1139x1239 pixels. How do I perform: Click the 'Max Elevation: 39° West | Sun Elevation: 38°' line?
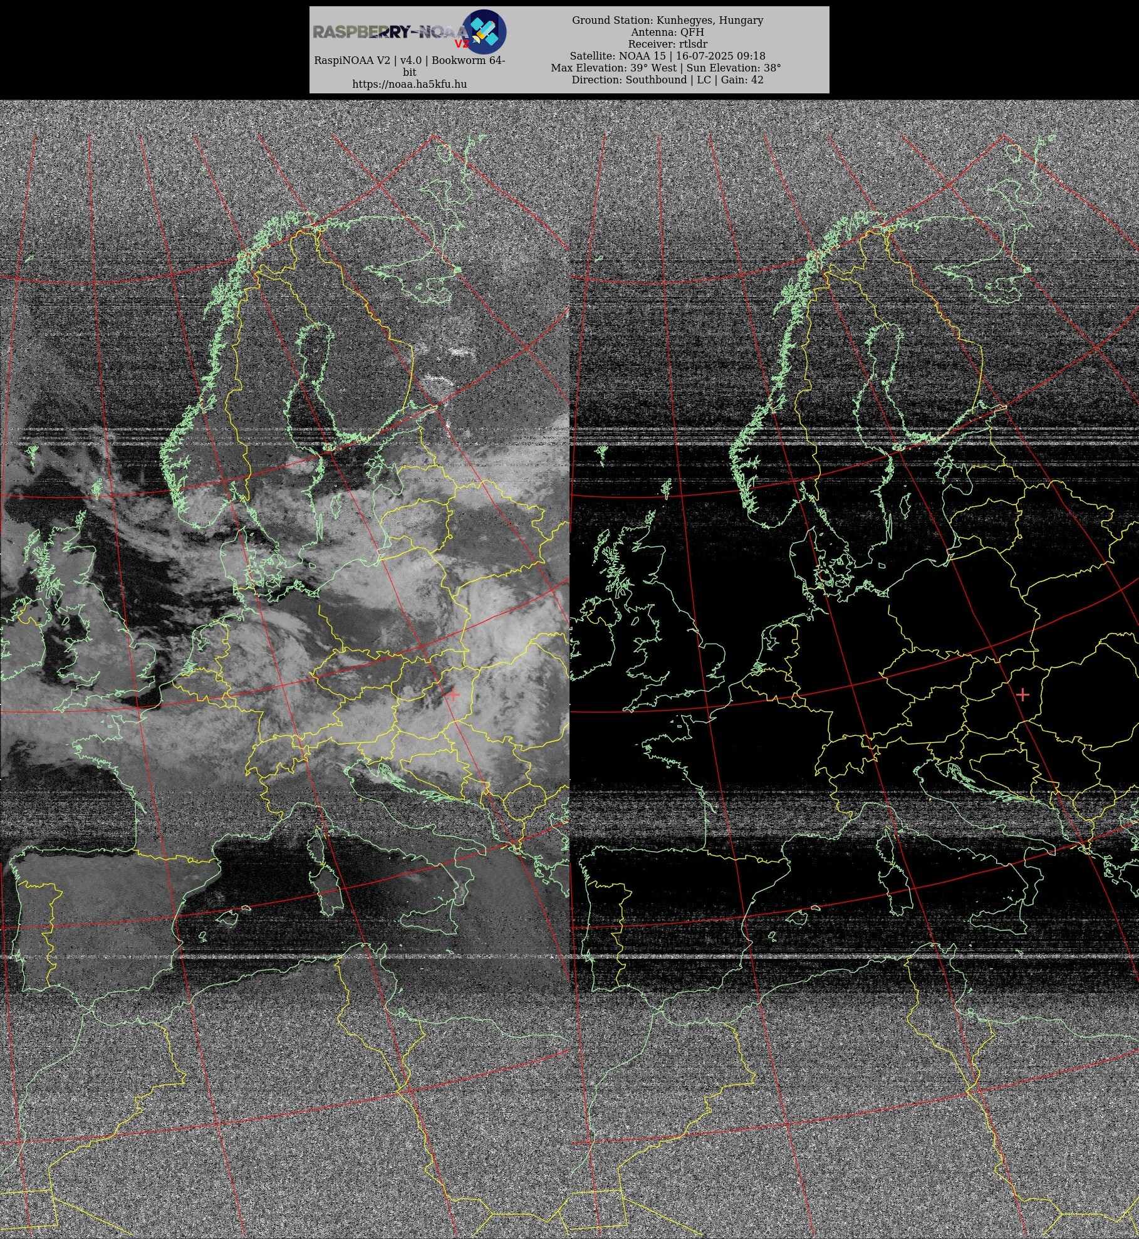pos(666,68)
